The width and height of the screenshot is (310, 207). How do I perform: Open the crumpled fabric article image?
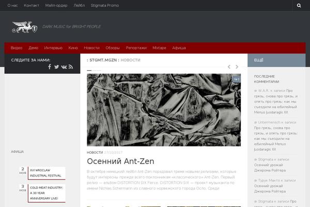pos(164,110)
